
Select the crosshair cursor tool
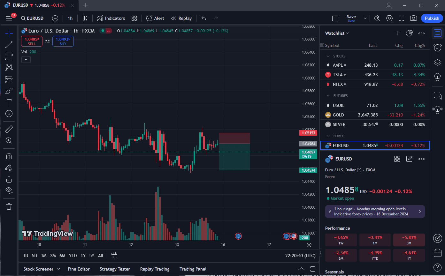click(x=9, y=33)
